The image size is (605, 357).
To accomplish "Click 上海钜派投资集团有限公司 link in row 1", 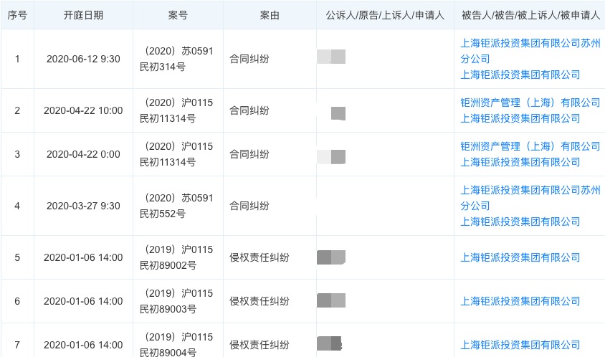I will point(520,75).
